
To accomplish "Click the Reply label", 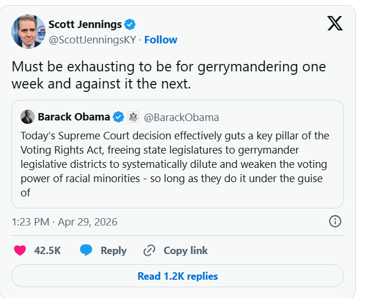I will [113, 250].
